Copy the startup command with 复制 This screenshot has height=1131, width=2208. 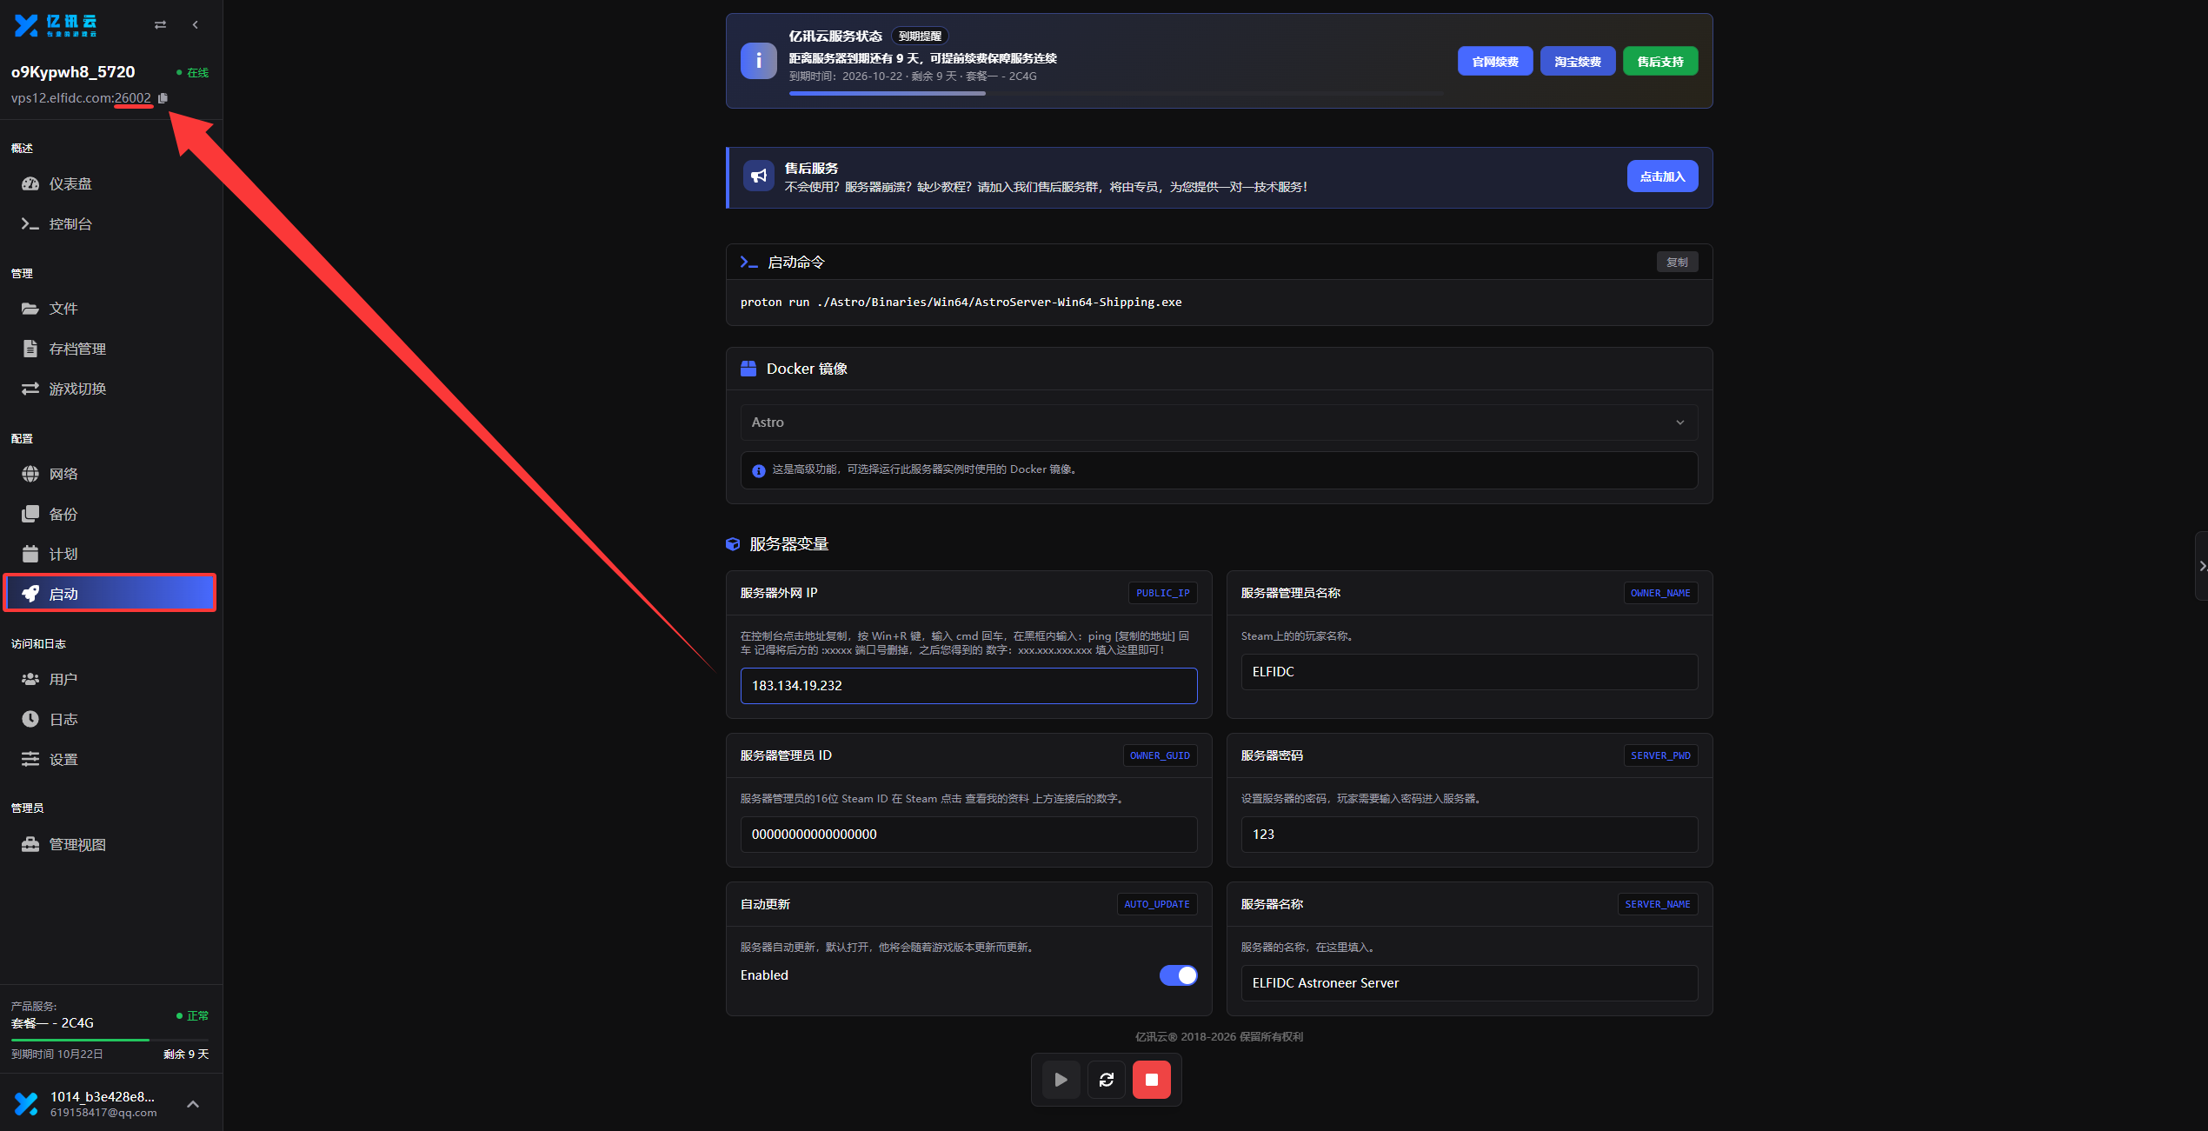click(1677, 262)
